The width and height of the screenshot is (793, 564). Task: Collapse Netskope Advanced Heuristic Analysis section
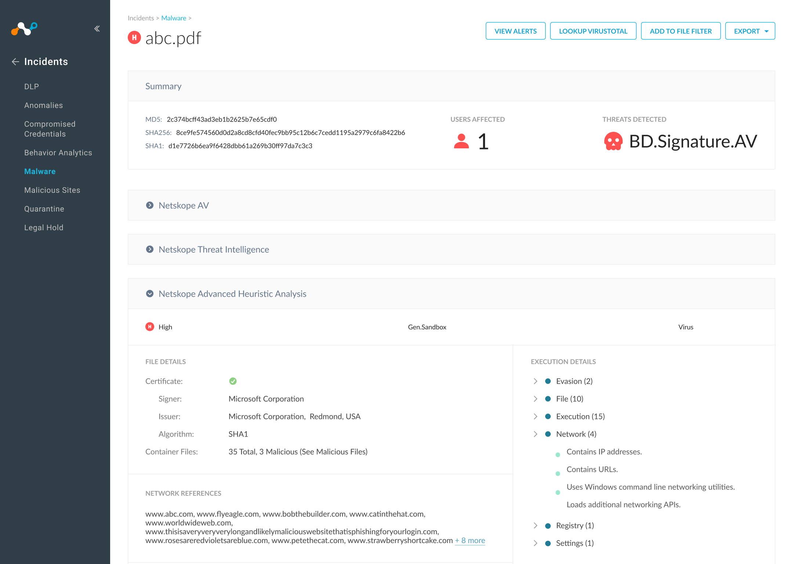[150, 294]
